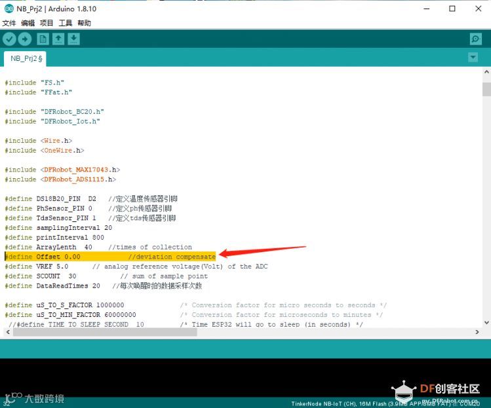Click the TIME_TO_SLEEP_SECOND commented line
Screen dimensions: 491x408
tap(186, 324)
